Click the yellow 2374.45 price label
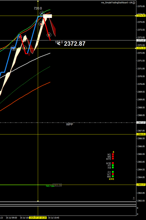 [x=141, y=16]
